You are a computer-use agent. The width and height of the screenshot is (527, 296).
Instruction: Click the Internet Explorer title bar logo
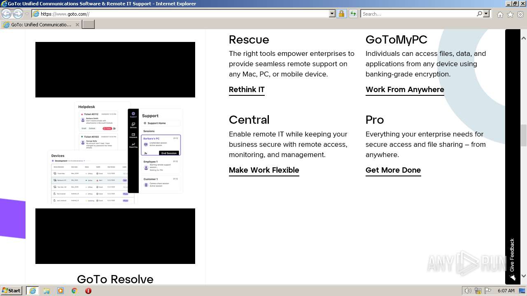4,4
